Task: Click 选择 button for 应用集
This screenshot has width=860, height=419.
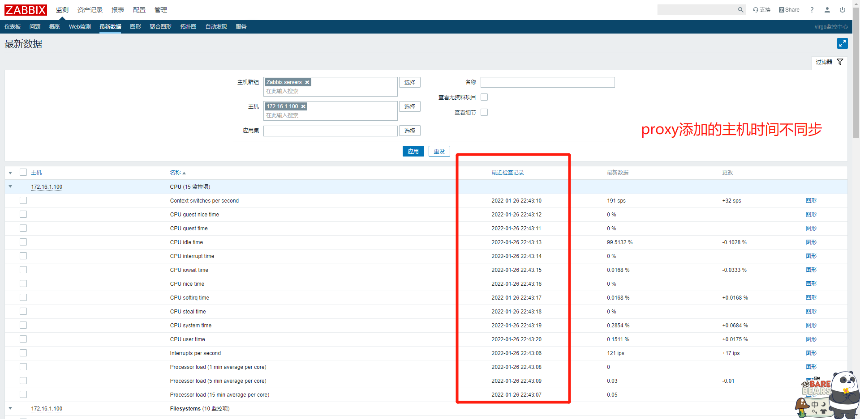Action: click(410, 131)
